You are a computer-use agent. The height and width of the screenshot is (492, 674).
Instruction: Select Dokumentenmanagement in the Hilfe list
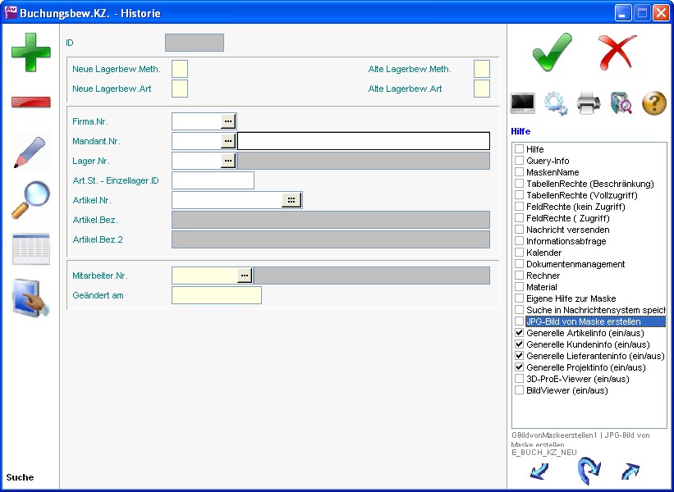[575, 265]
